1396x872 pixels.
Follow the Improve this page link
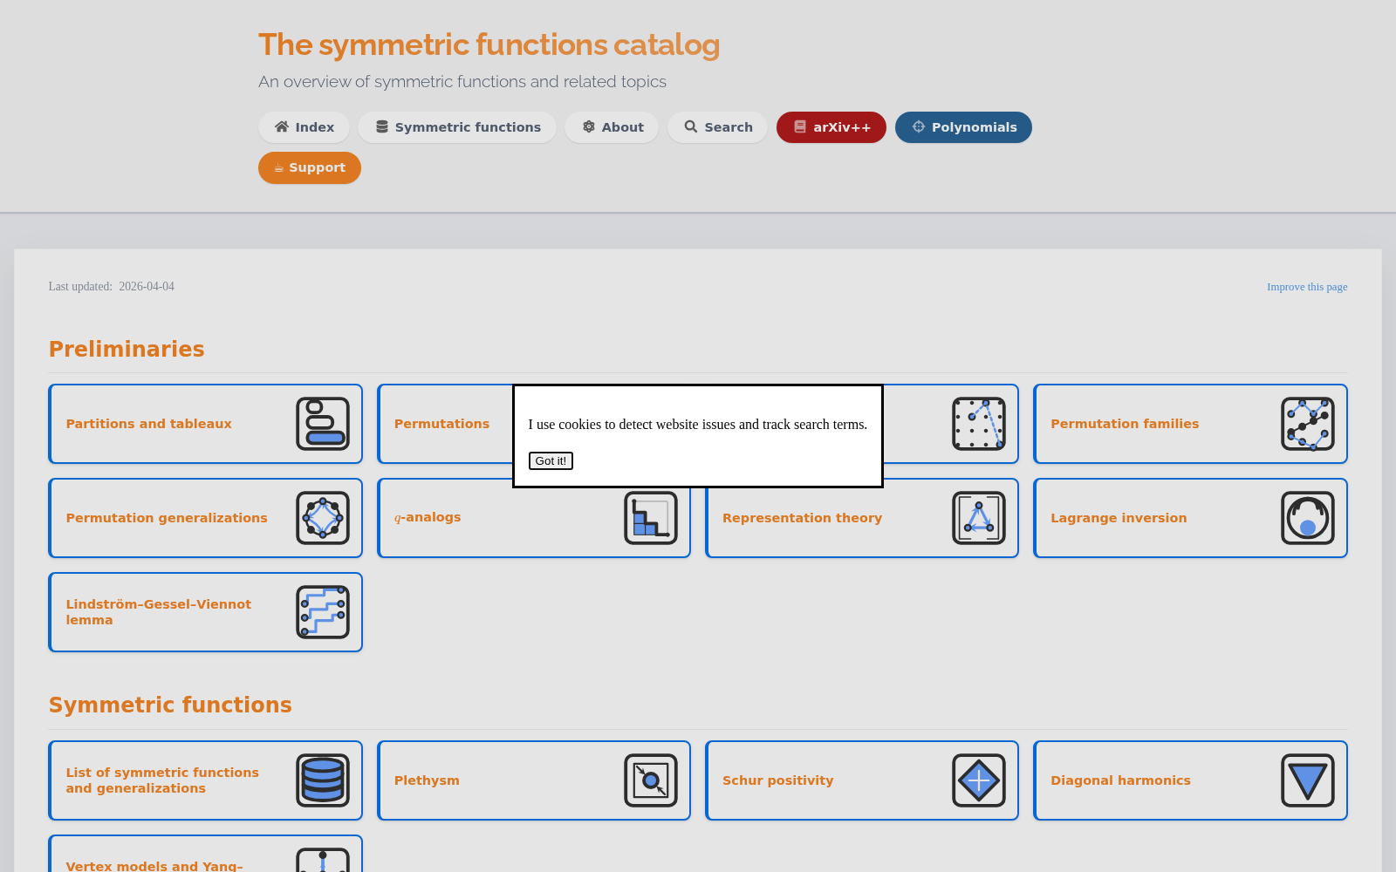(1307, 287)
